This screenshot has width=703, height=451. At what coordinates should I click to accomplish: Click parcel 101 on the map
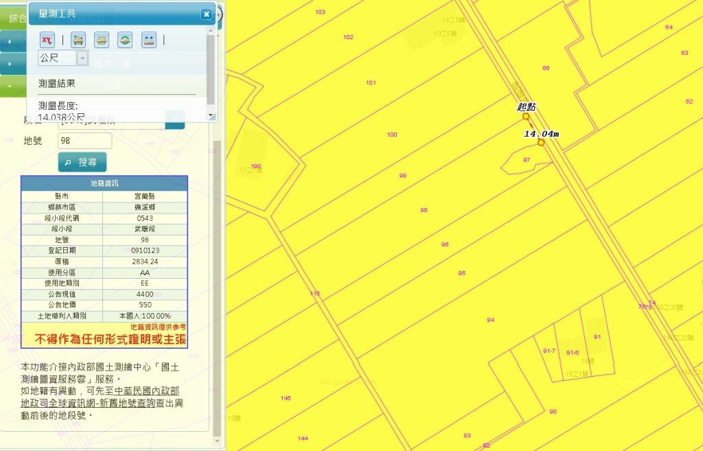(371, 82)
